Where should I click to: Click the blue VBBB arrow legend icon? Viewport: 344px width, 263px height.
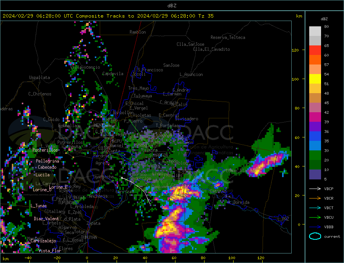click(315, 227)
